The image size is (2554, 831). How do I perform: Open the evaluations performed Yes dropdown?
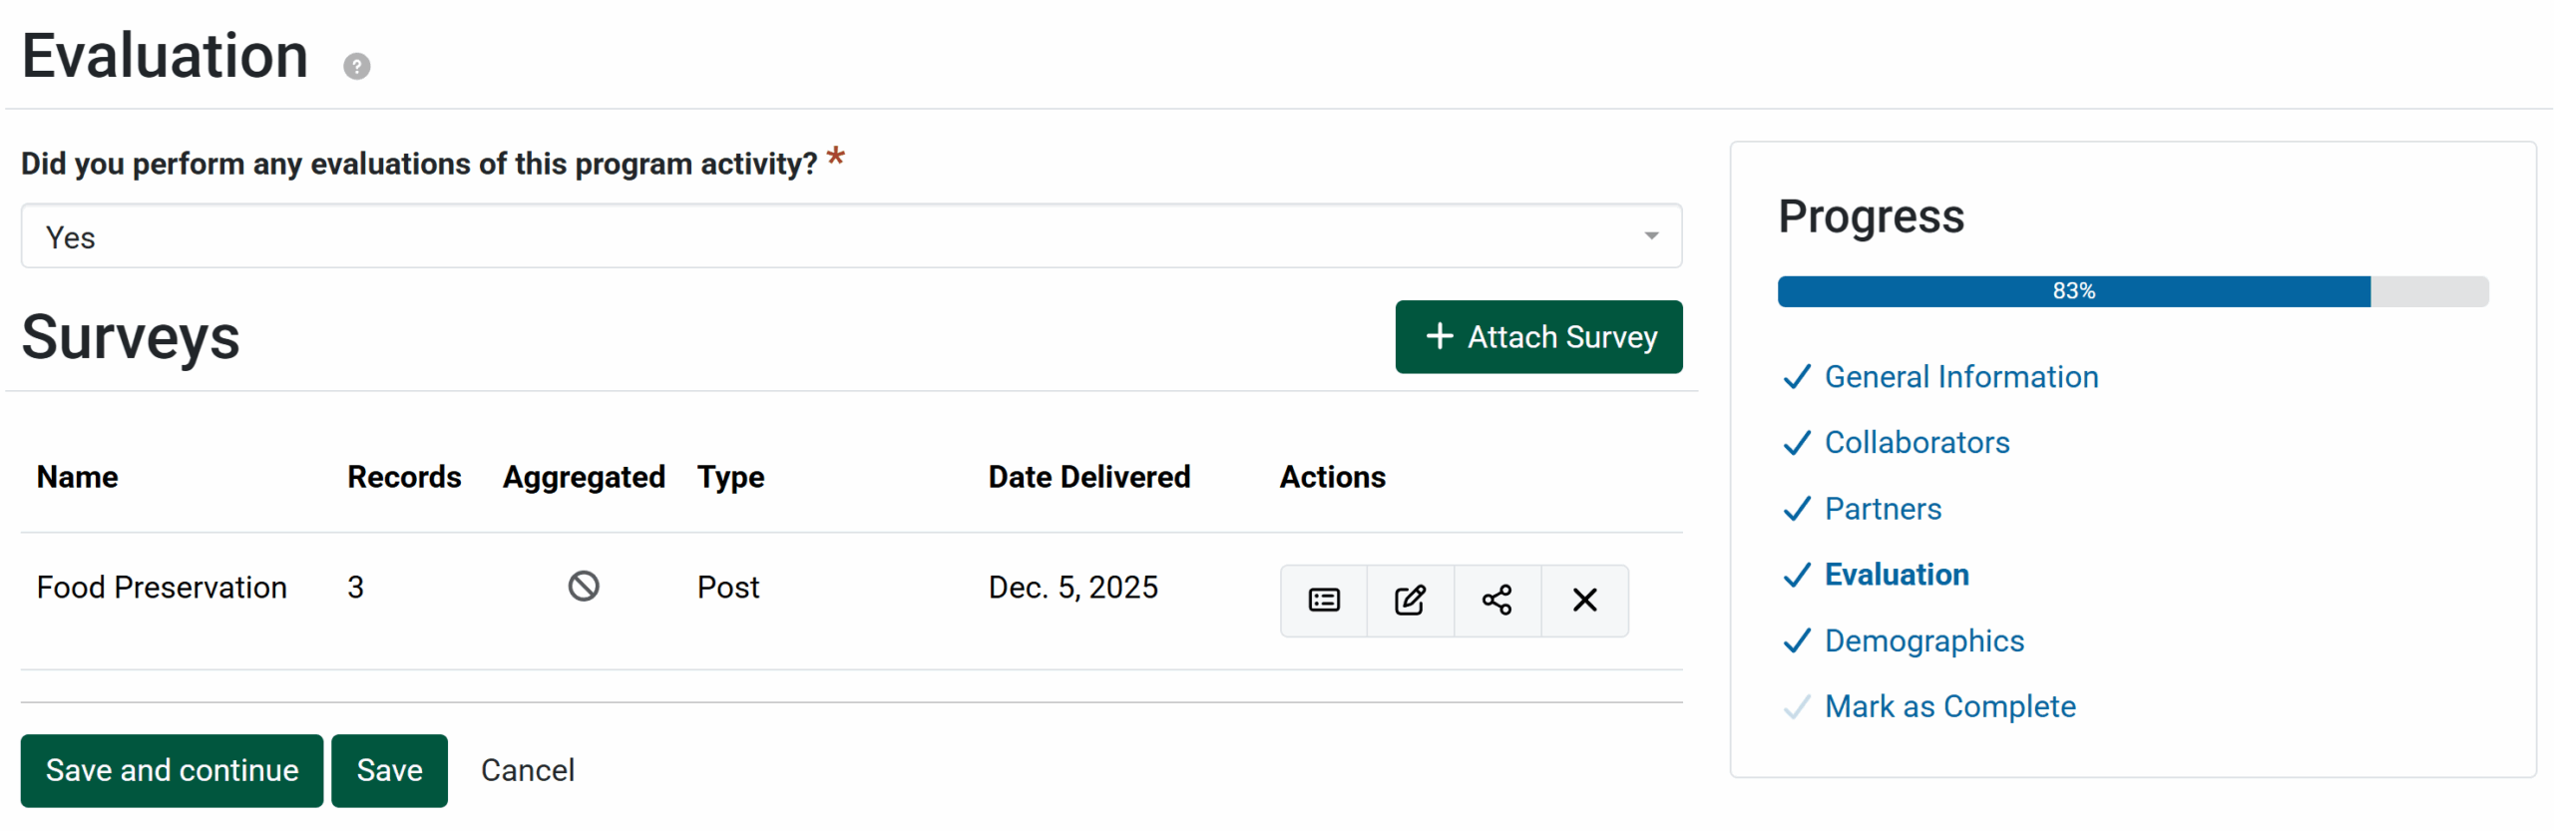(850, 237)
